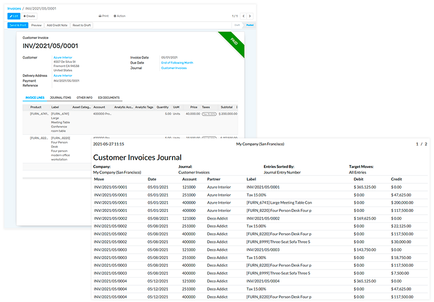This screenshot has height=302, width=434.
Task: Switch to Other Info tab
Action: pos(85,98)
